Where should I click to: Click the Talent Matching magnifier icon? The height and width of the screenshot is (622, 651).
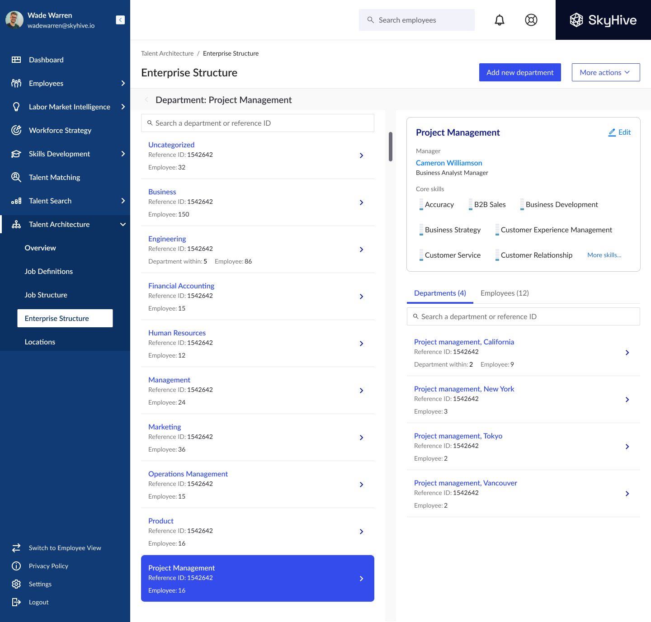pyautogui.click(x=16, y=177)
